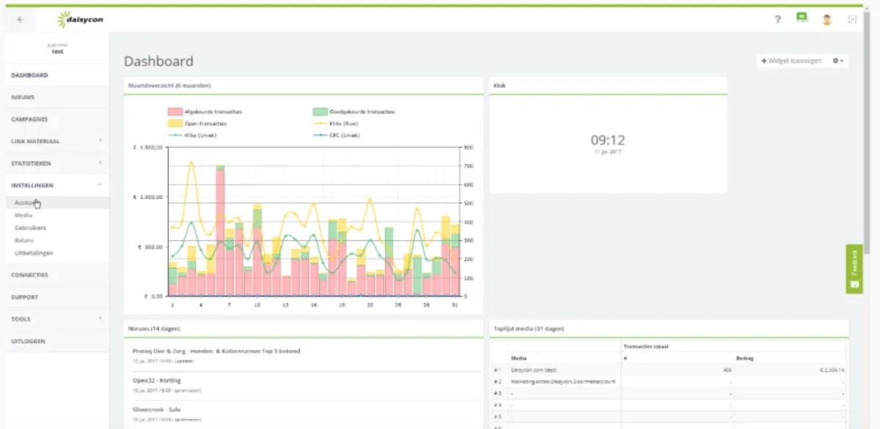Open Campagnes in the sidebar
The width and height of the screenshot is (880, 429).
point(29,119)
